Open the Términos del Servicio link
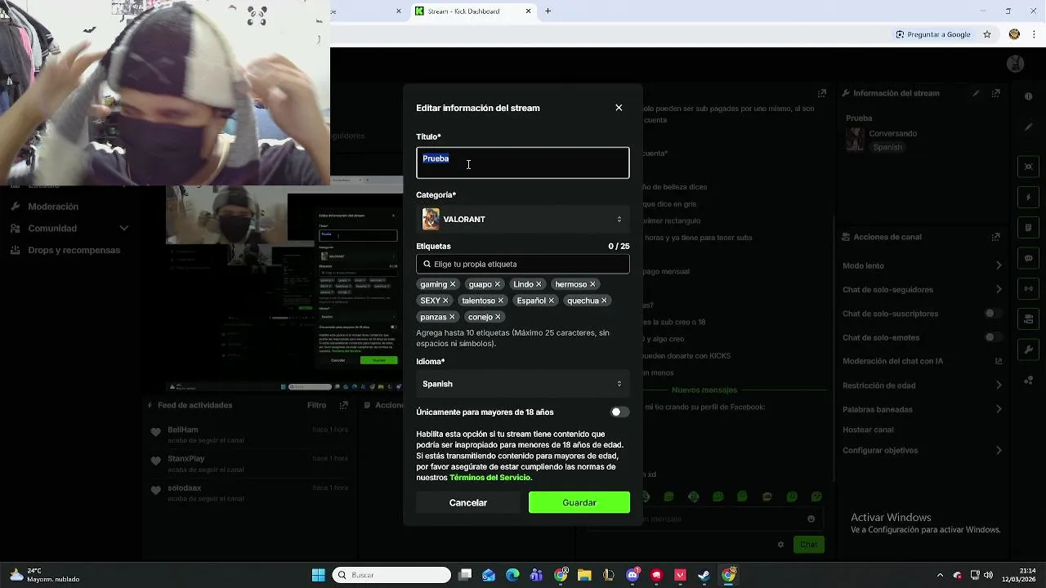Viewport: 1046px width, 588px height. pyautogui.click(x=489, y=478)
